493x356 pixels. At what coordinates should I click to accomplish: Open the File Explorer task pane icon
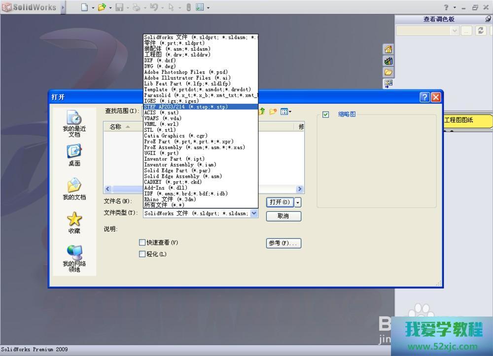click(x=388, y=72)
